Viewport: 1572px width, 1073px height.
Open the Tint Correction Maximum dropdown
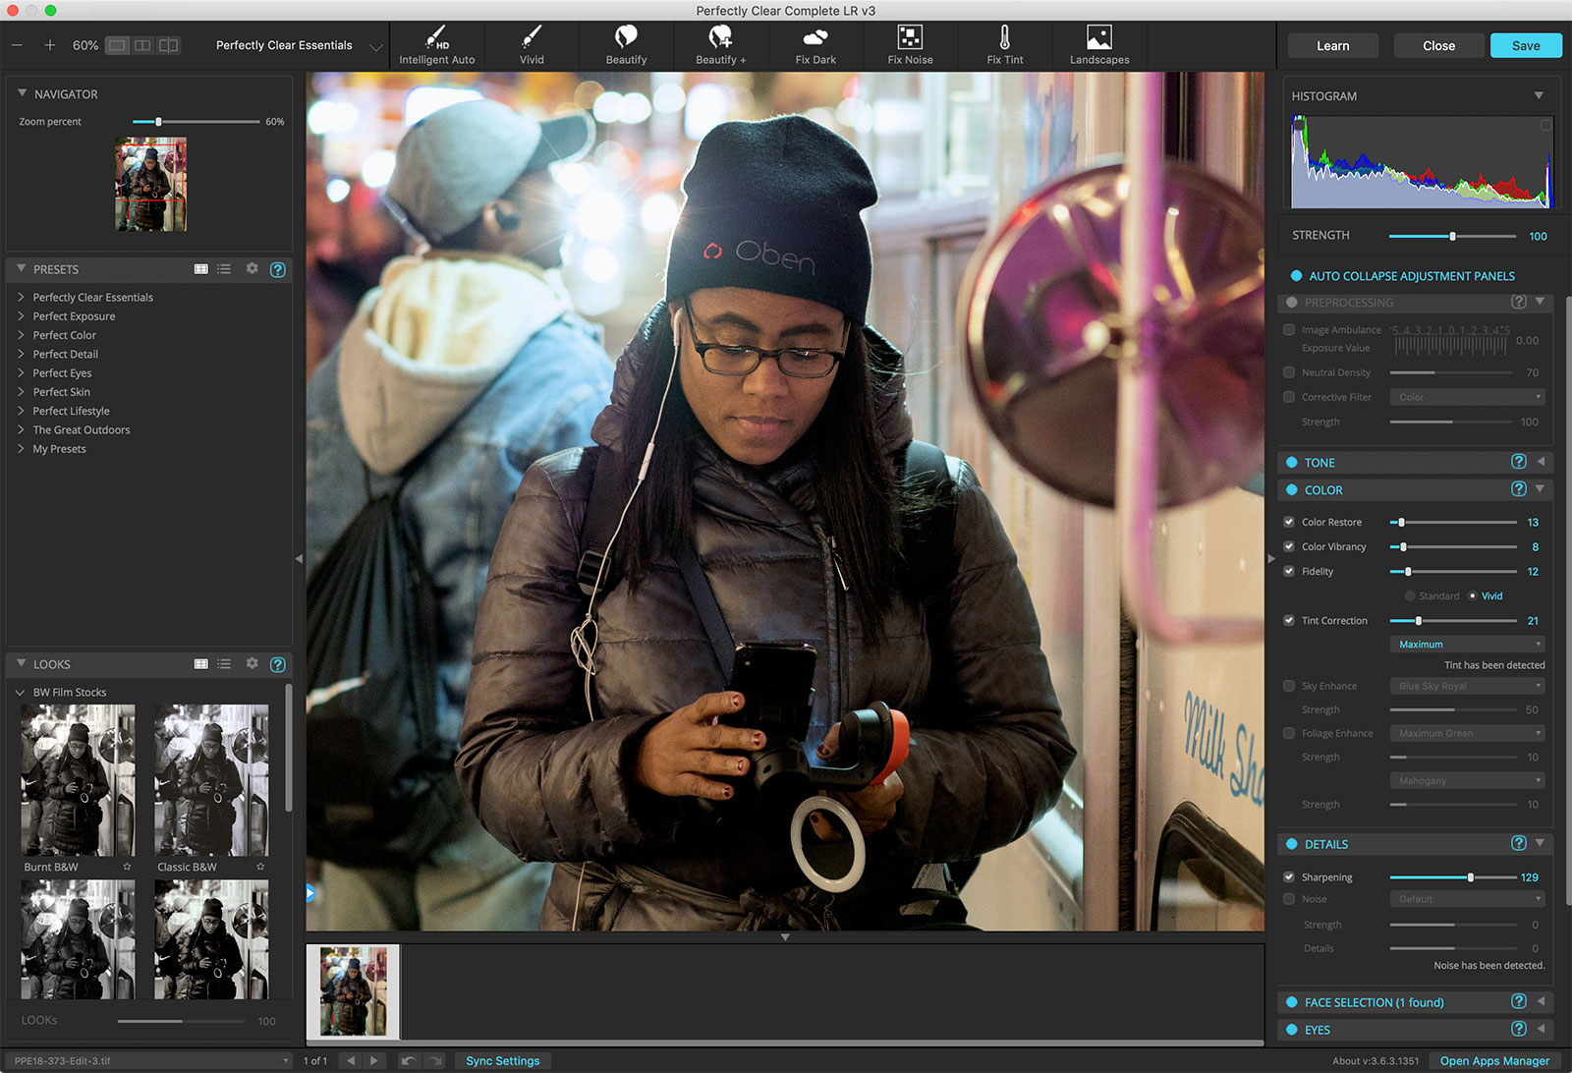[1466, 645]
